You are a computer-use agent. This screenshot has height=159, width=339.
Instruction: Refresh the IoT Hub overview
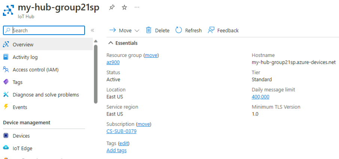(x=189, y=30)
